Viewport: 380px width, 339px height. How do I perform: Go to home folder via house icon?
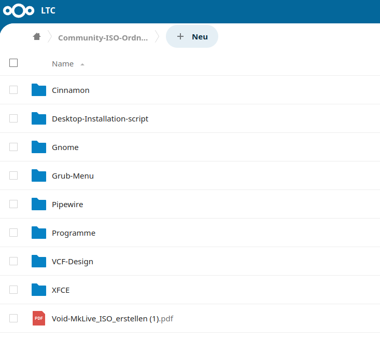pos(37,37)
